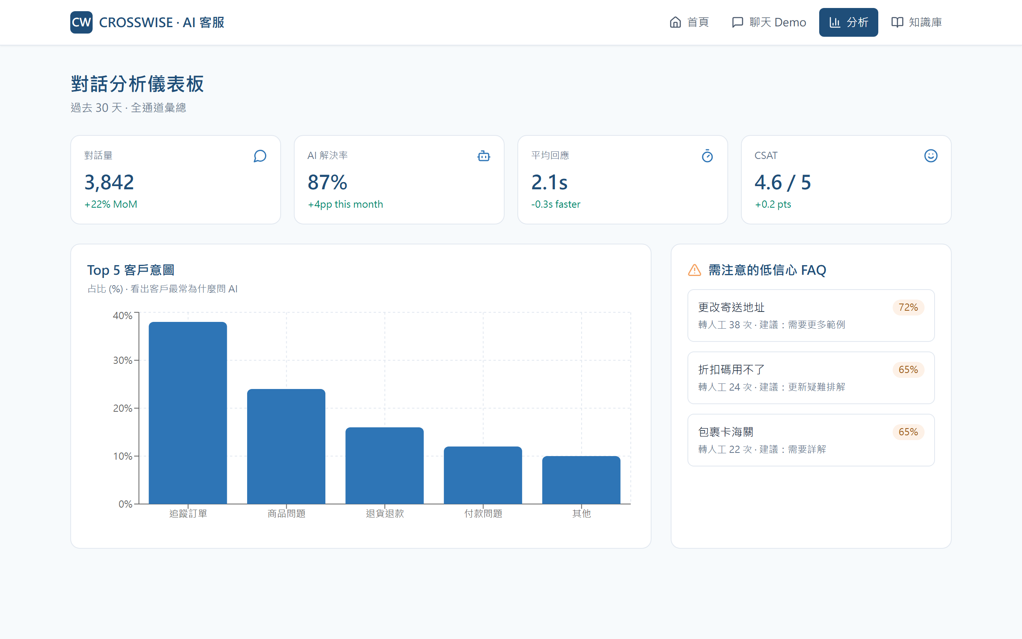Click the 20% y-axis label
Image resolution: width=1022 pixels, height=639 pixels.
tap(123, 408)
